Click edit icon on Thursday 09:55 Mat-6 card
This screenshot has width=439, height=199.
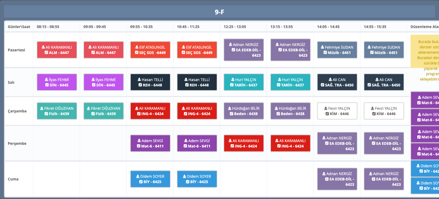coord(139,146)
